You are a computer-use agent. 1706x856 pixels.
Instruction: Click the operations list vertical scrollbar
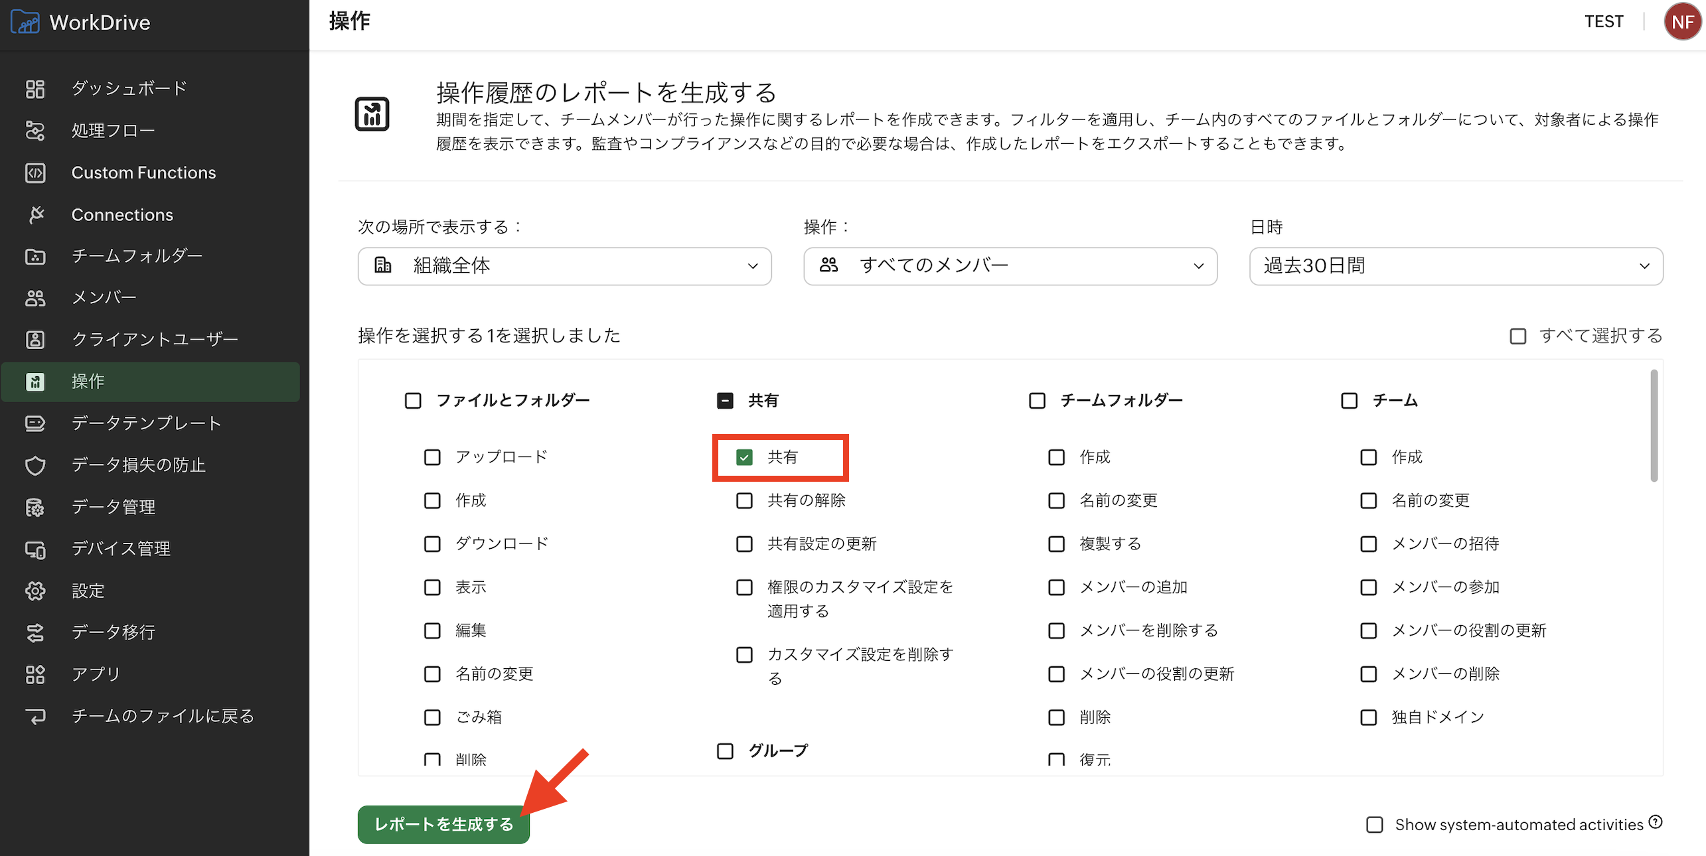click(x=1654, y=426)
